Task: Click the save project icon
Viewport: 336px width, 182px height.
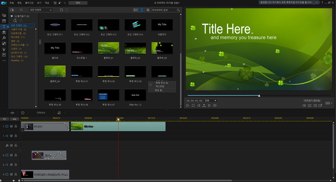Action: tap(55, 3)
